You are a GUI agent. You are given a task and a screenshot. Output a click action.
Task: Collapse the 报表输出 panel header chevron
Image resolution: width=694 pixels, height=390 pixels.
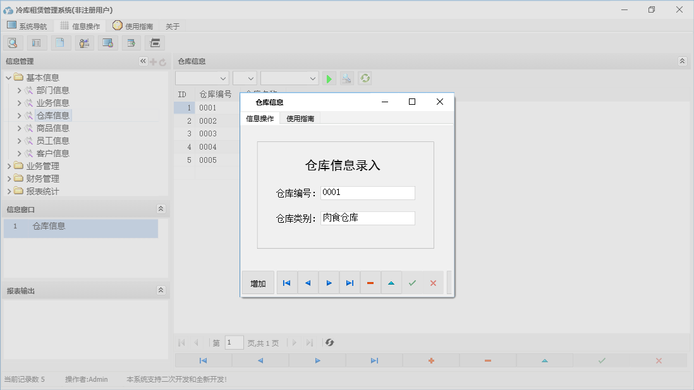[x=162, y=290]
